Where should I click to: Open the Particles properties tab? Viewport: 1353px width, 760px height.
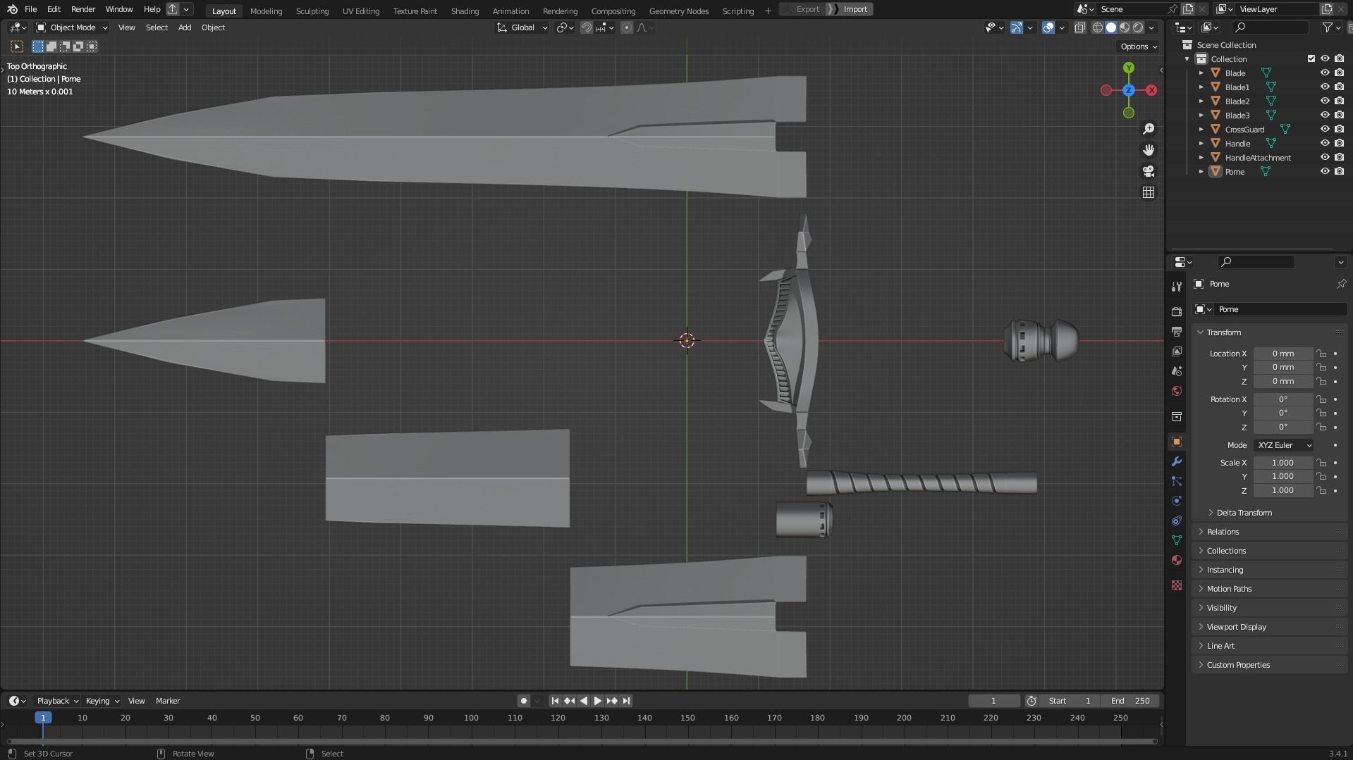(x=1176, y=481)
